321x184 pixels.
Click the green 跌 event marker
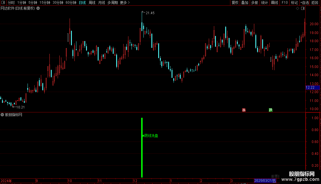[271, 110]
